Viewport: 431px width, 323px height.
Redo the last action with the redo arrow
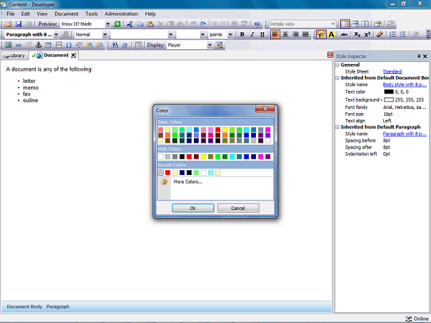[203, 24]
